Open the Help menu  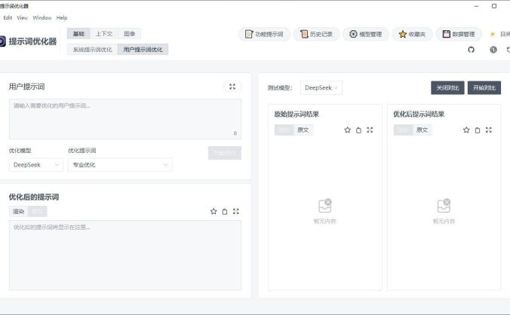(x=62, y=18)
